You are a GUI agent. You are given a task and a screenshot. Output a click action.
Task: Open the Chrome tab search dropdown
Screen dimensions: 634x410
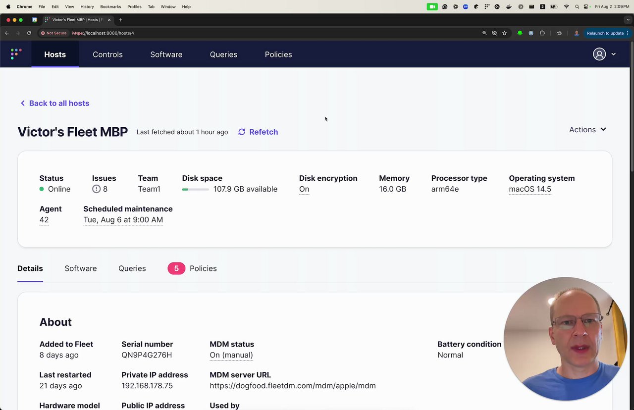[x=628, y=20]
